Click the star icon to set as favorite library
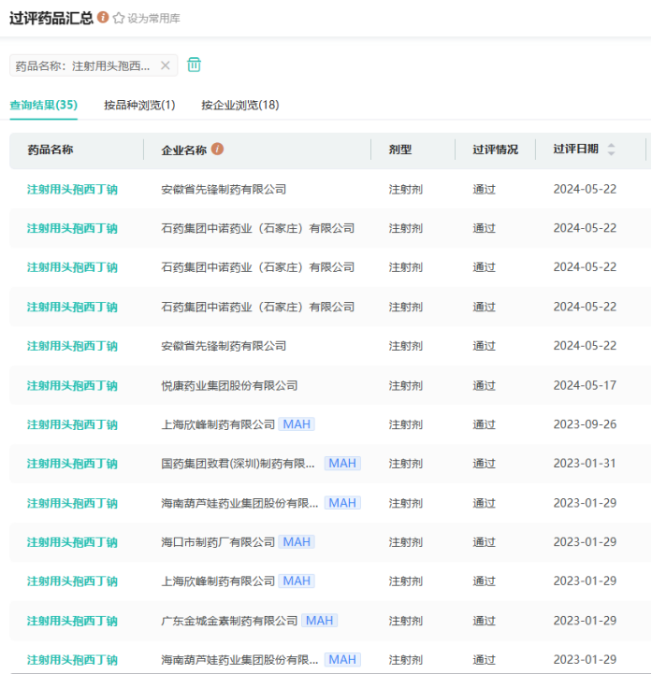 click(x=119, y=18)
